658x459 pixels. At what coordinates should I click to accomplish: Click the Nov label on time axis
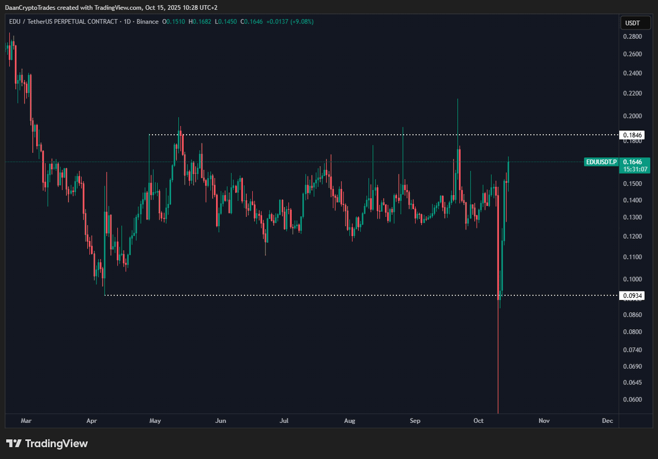544,421
